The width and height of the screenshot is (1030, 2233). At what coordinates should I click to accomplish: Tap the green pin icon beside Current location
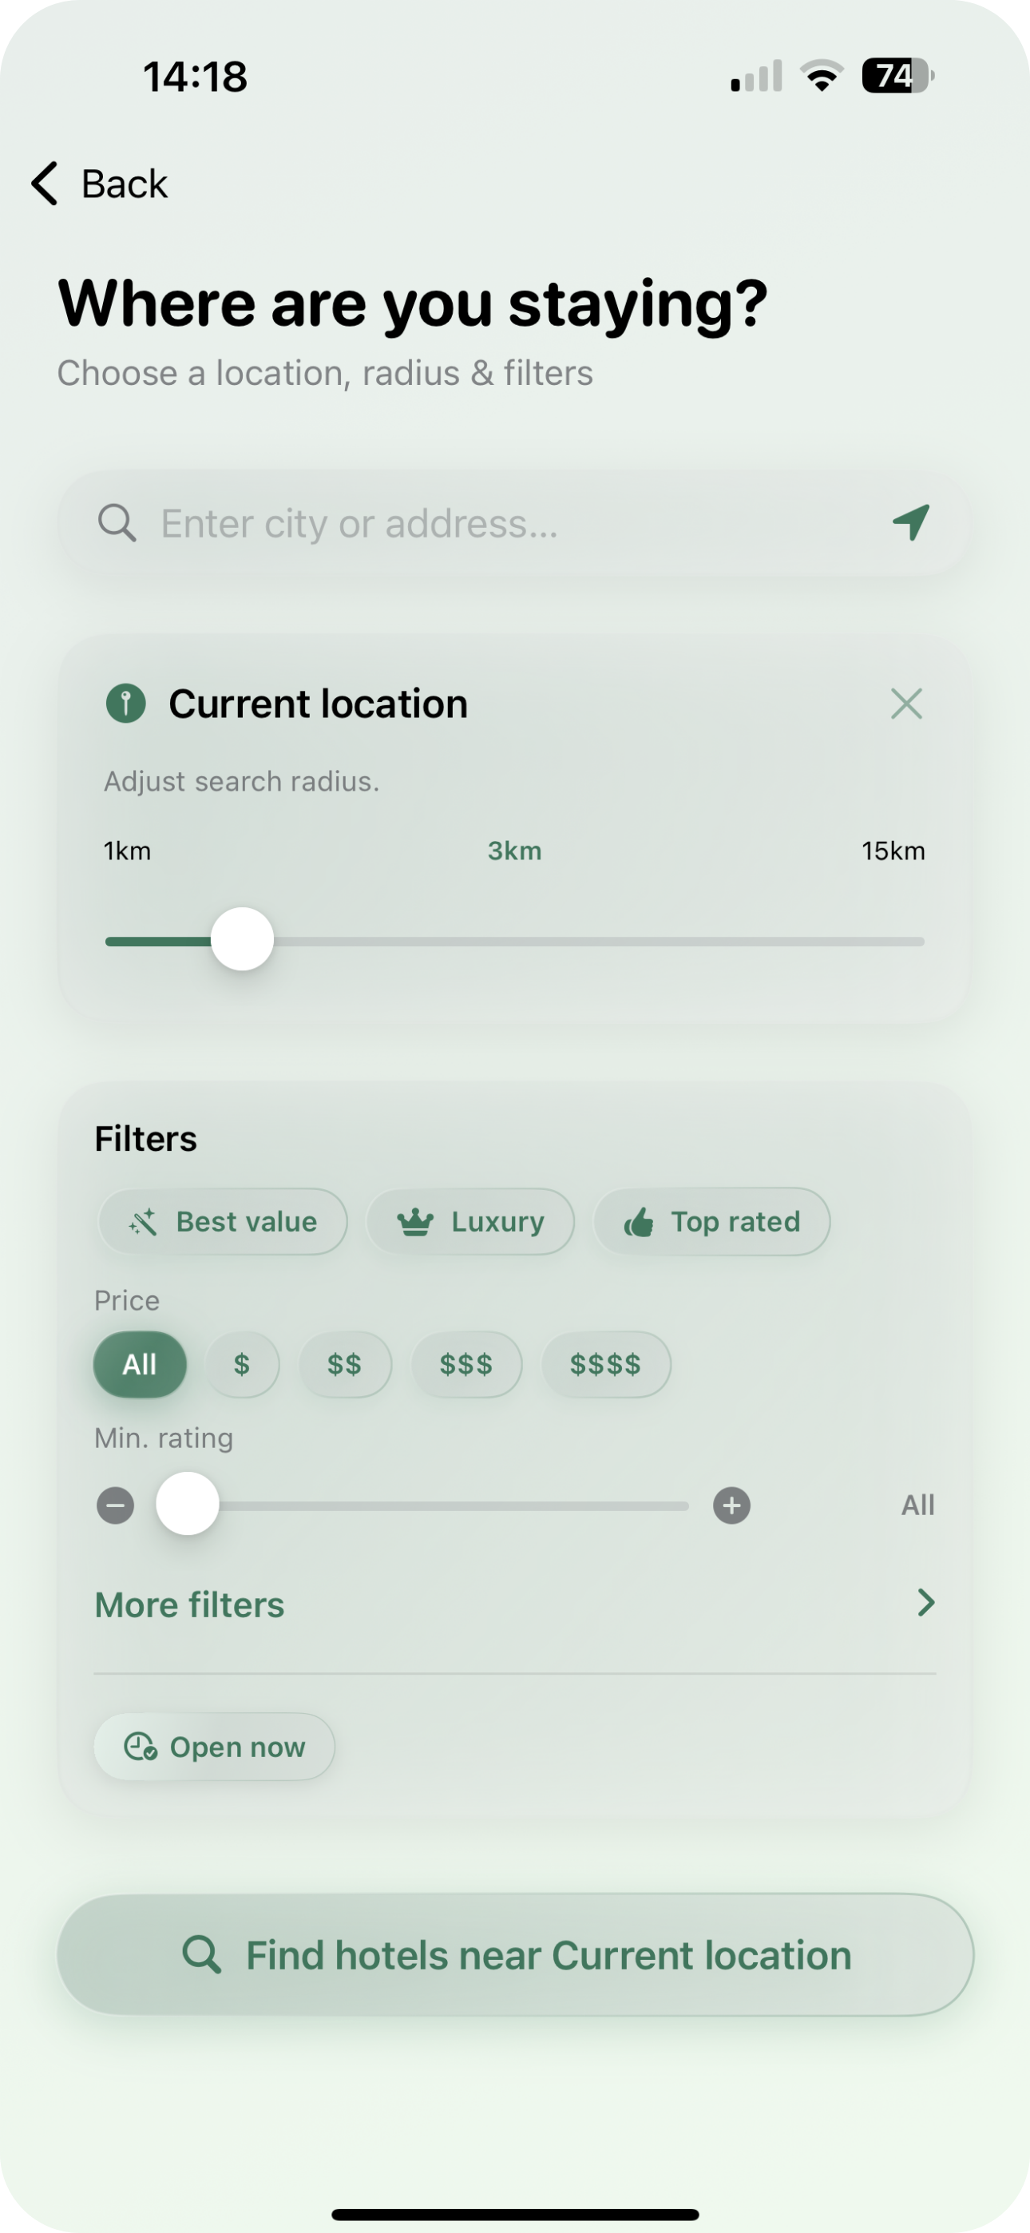pos(125,703)
